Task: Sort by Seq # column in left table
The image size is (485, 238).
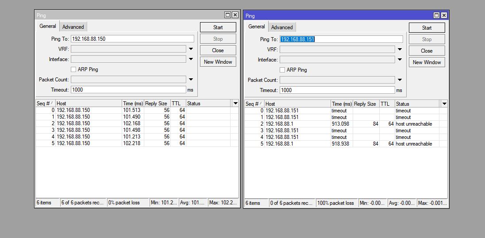Action: (x=46, y=104)
